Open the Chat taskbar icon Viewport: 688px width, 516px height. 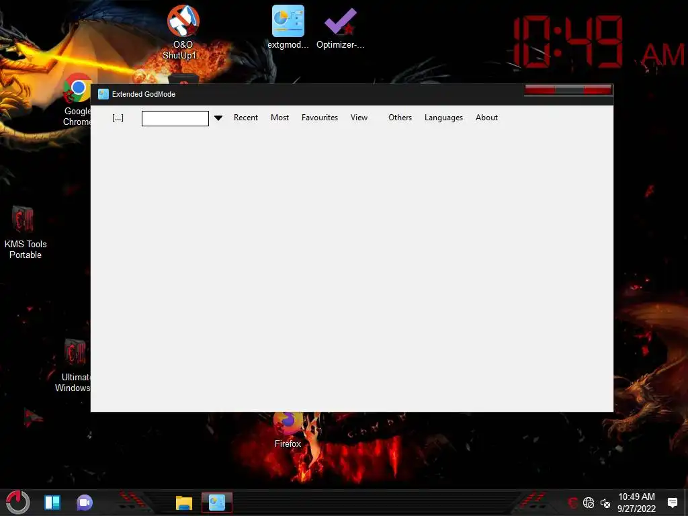coord(84,503)
